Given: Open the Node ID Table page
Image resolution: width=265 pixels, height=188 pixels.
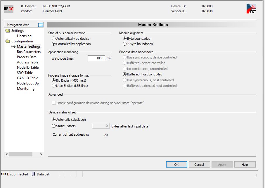Looking at the screenshot, I should 28,68.
